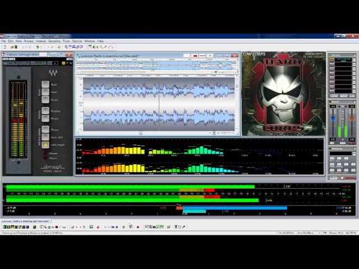359x269 pixels.
Task: Click the Render button in the Master Section
Action: pyautogui.click(x=333, y=178)
